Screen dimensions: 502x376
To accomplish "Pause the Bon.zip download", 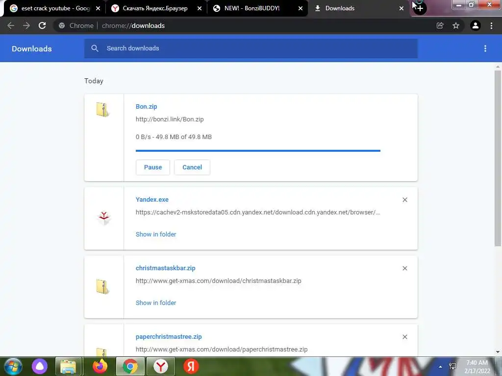I will click(153, 167).
